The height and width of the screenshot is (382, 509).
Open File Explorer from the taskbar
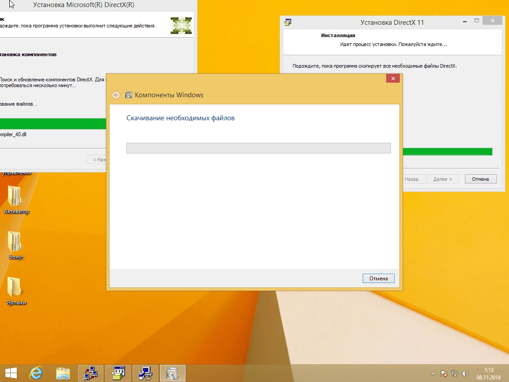point(63,373)
